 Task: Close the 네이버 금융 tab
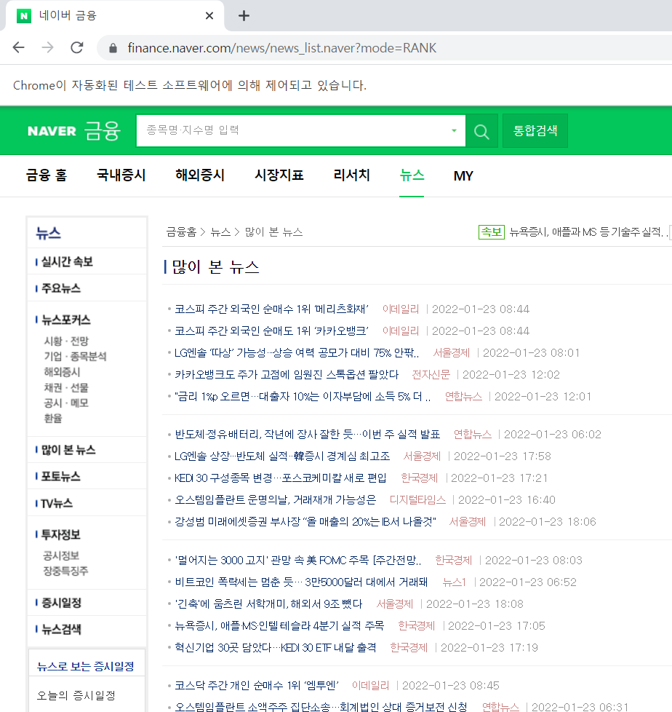tap(209, 16)
